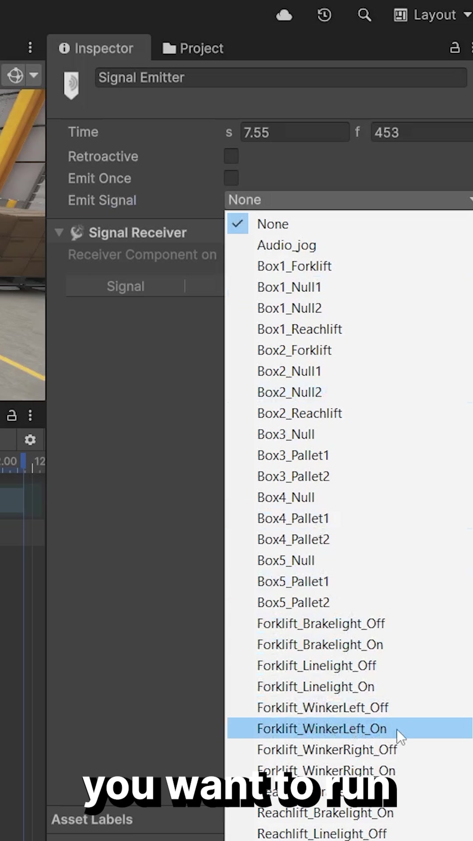The image size is (473, 841).
Task: Select Box5_Pallet1 signal entry
Action: pos(349,581)
